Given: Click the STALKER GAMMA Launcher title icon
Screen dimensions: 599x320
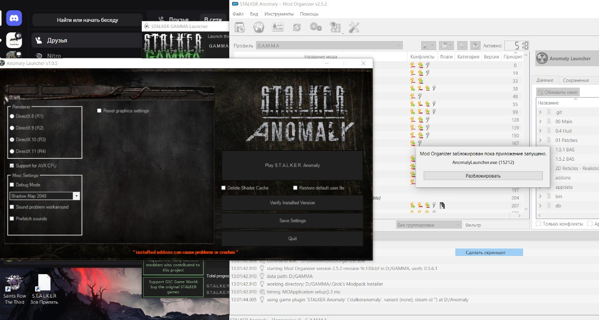Looking at the screenshot, I should coord(147,27).
